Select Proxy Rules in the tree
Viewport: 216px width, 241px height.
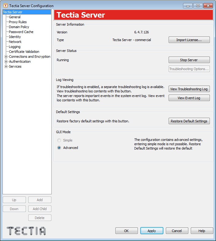pyautogui.click(x=18, y=22)
